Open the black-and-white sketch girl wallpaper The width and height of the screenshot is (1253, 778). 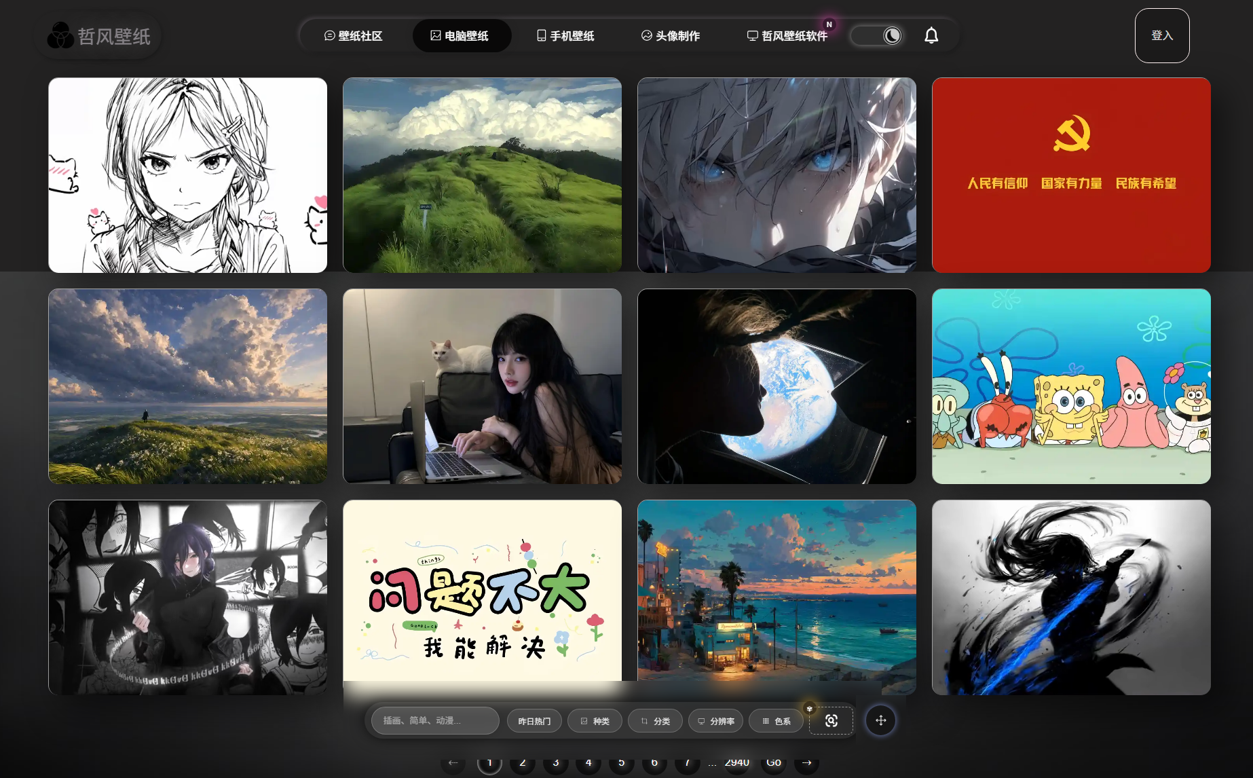pyautogui.click(x=188, y=175)
